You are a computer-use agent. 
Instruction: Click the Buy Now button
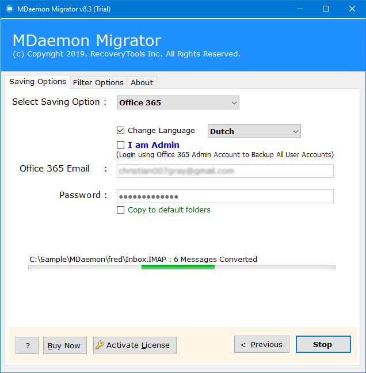pyautogui.click(x=65, y=345)
